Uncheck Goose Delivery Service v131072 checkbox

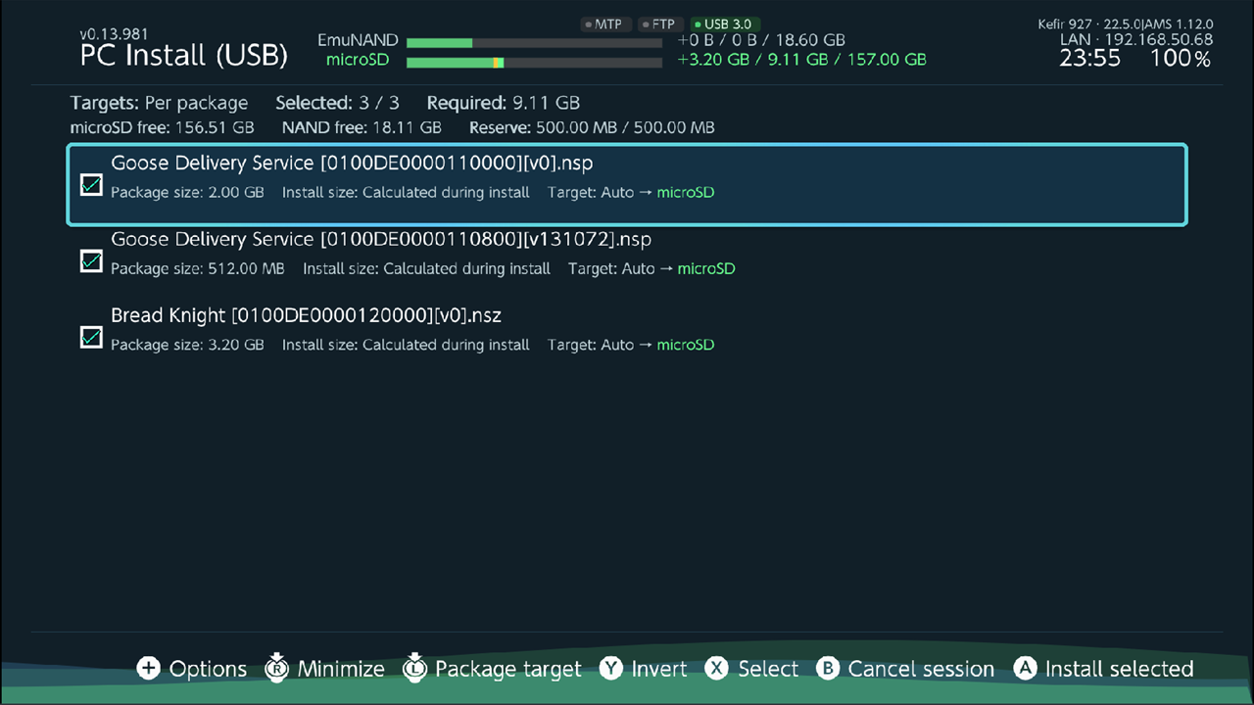(91, 260)
